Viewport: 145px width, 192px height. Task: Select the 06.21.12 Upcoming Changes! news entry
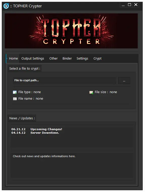tap(37, 129)
